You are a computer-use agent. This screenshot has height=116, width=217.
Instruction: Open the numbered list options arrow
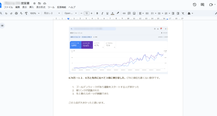coord(169,13)
